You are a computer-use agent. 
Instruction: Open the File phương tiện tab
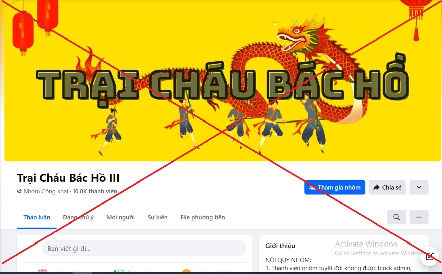tap(202, 217)
